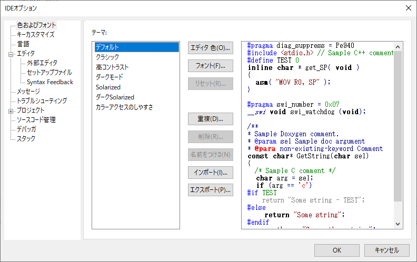This screenshot has height=262, width=417.
Task: Click the エクスポート(P)... button
Action: pyautogui.click(x=210, y=190)
